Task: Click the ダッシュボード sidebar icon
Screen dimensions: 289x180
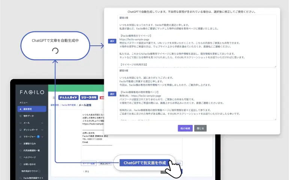Action: (21, 129)
